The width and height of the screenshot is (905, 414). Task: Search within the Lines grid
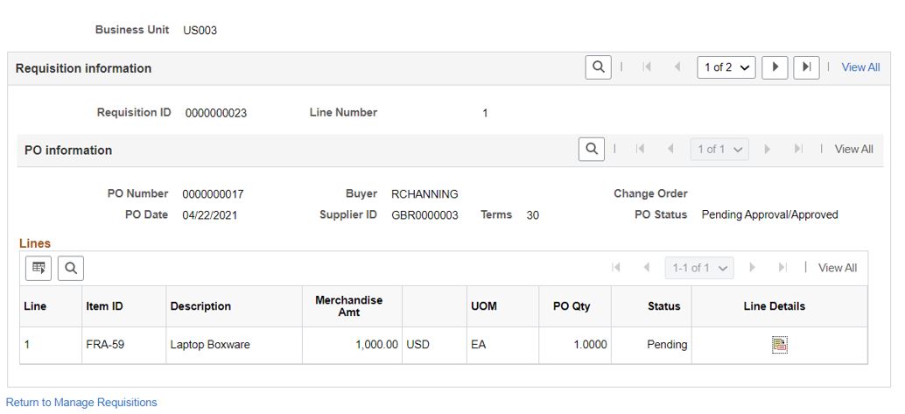coord(71,269)
